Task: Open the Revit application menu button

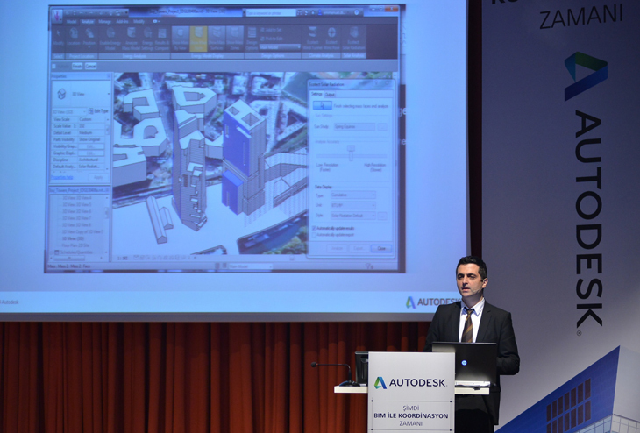Action: [x=58, y=15]
